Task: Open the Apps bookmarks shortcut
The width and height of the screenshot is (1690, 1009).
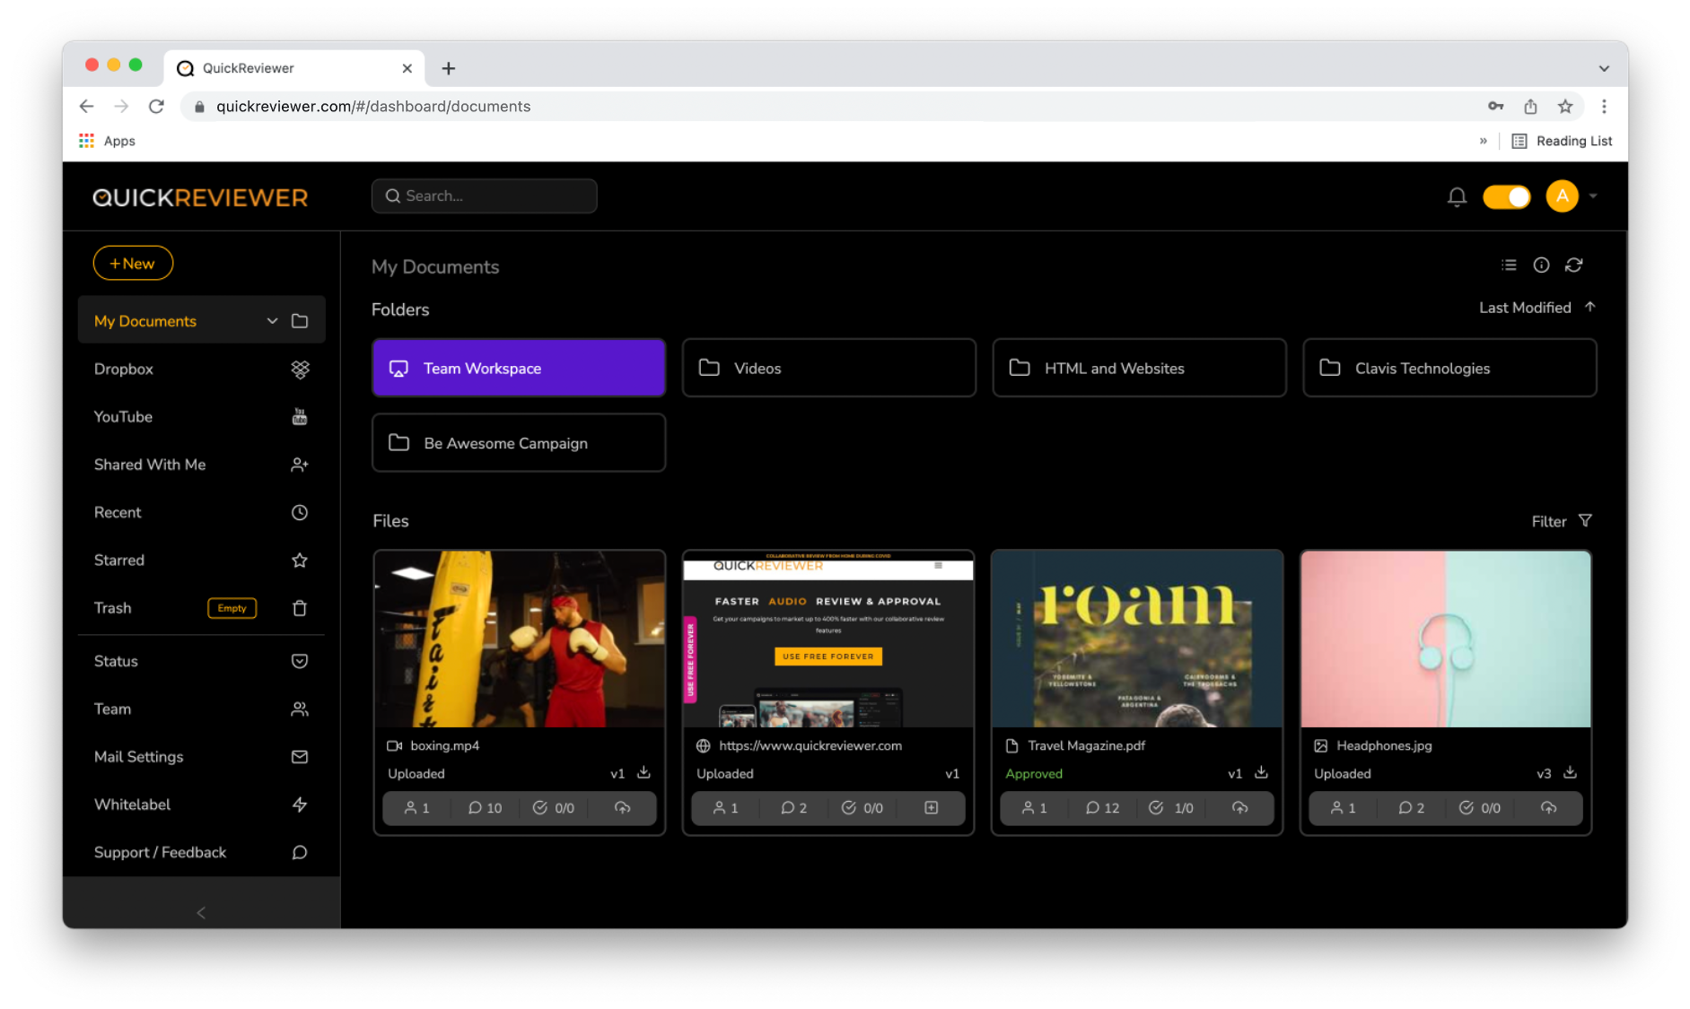Action: (107, 141)
